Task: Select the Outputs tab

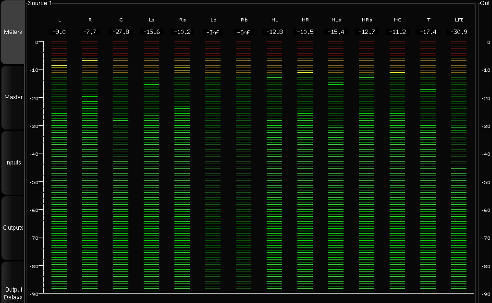Action: point(13,228)
